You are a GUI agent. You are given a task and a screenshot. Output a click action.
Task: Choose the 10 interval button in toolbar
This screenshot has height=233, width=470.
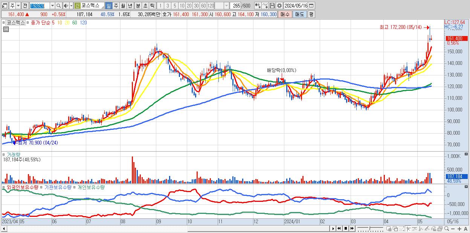click(182, 6)
